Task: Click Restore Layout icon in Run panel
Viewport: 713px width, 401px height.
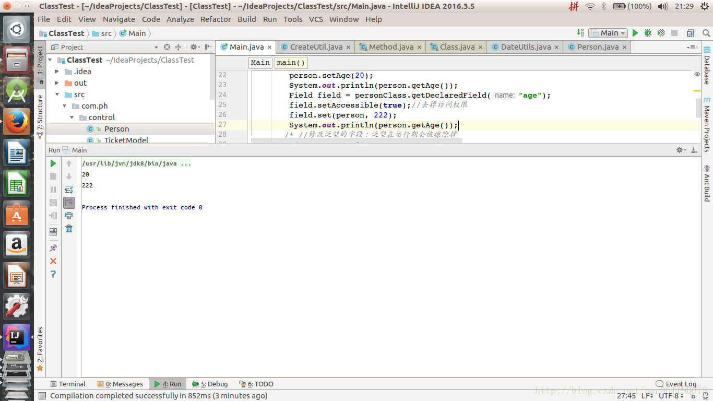Action: pyautogui.click(x=53, y=232)
